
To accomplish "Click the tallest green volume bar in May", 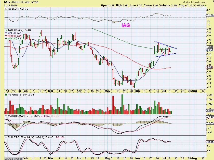I will (x=122, y=104).
